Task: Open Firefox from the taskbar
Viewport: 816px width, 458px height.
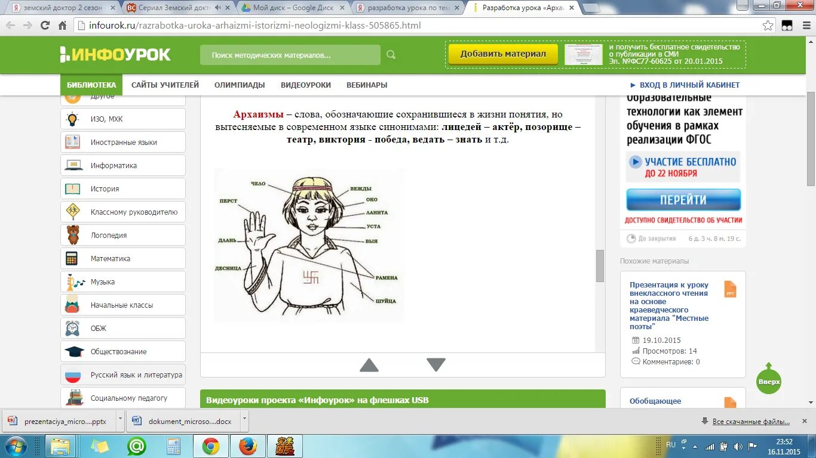Action: (x=247, y=446)
